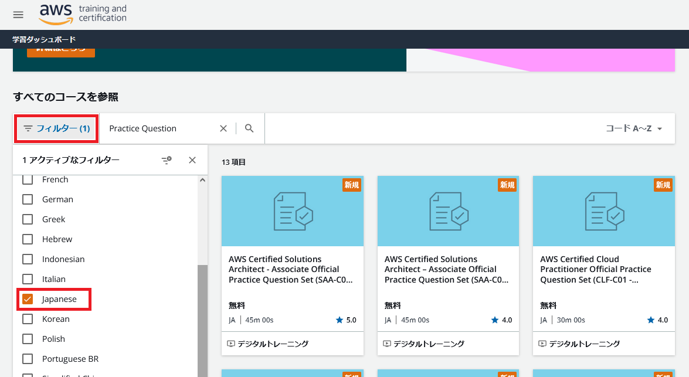Click filter icon beside フィルター (1)
Viewport: 689px width, 377px height.
[28, 128]
